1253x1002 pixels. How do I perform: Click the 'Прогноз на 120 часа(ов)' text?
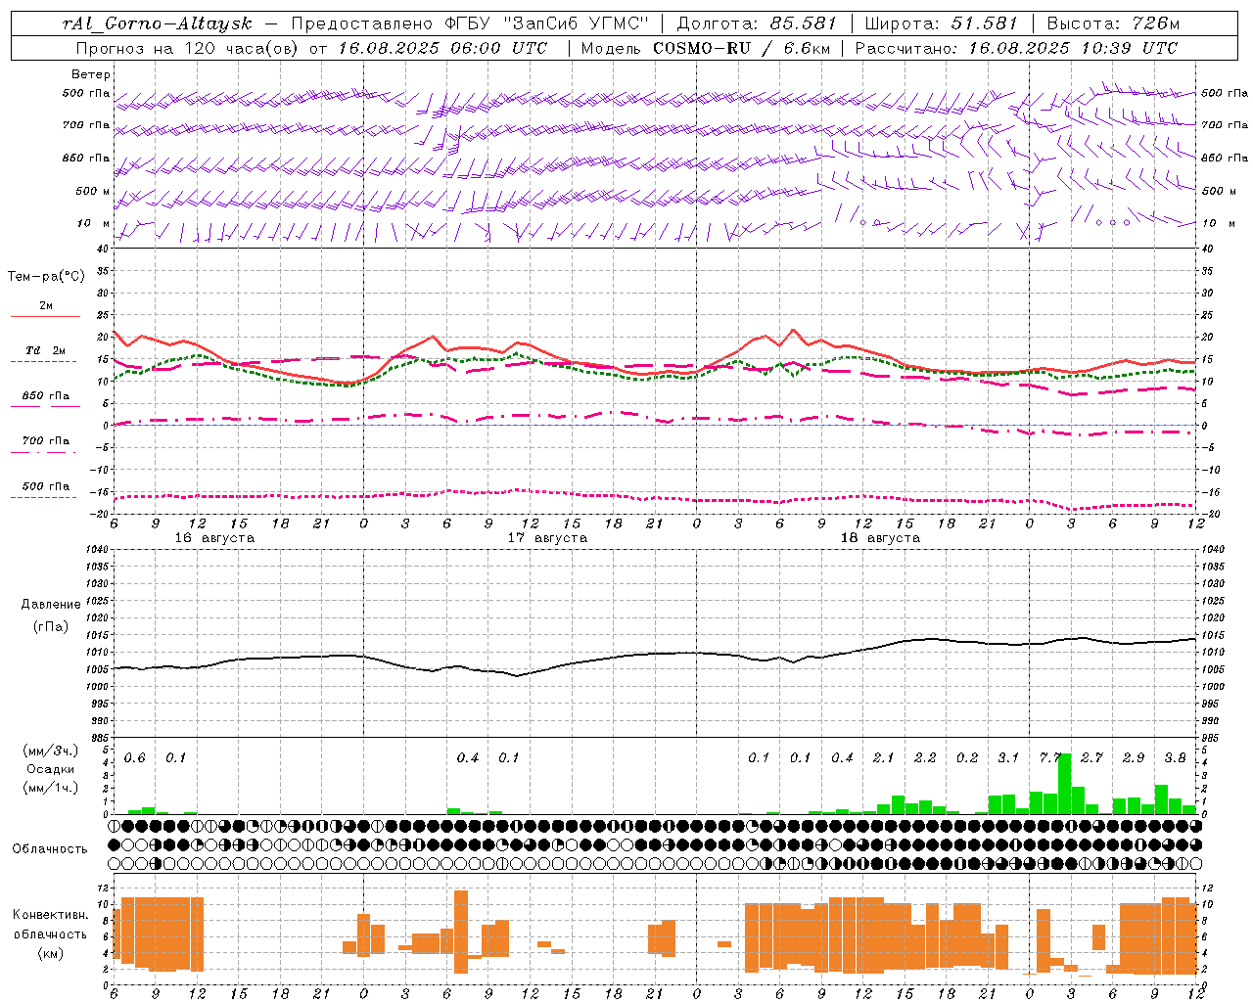pyautogui.click(x=188, y=48)
